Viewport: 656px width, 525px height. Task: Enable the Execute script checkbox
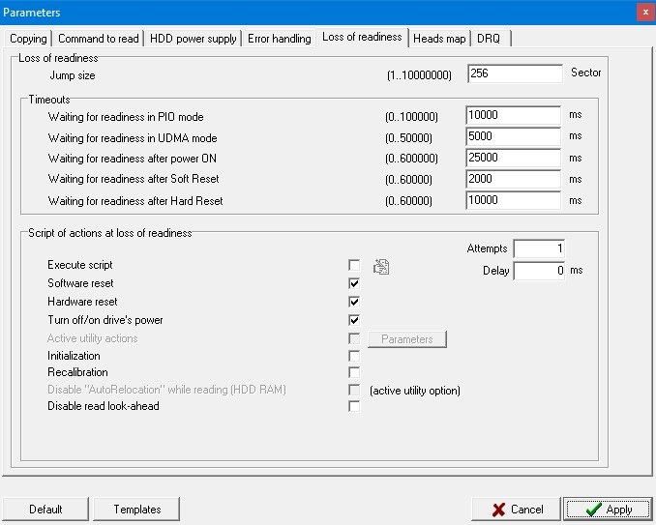[x=354, y=265]
